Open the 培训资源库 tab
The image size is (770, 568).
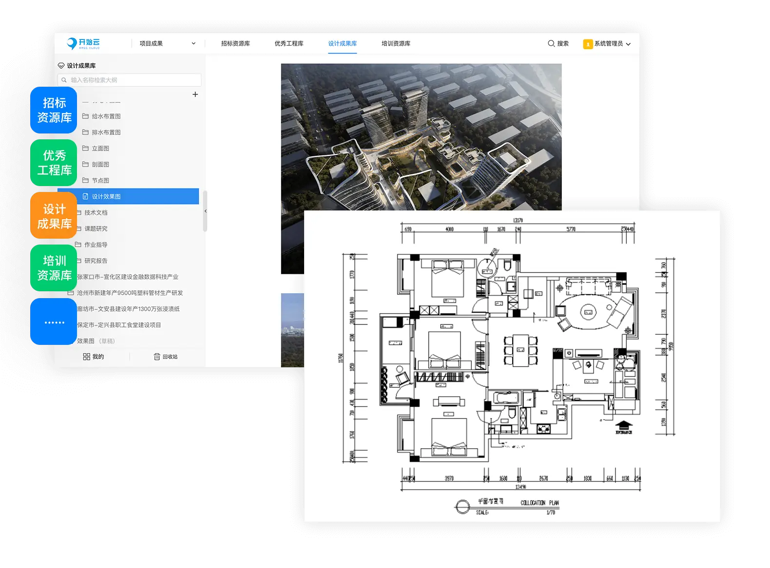coord(396,43)
